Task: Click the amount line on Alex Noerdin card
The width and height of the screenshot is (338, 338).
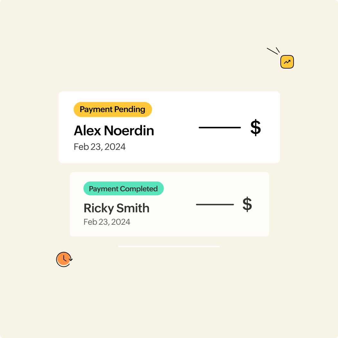Action: click(220, 127)
